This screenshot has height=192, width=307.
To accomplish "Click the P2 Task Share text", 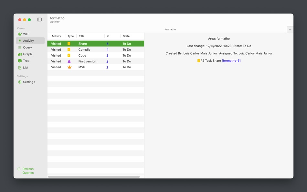I will [211, 61].
